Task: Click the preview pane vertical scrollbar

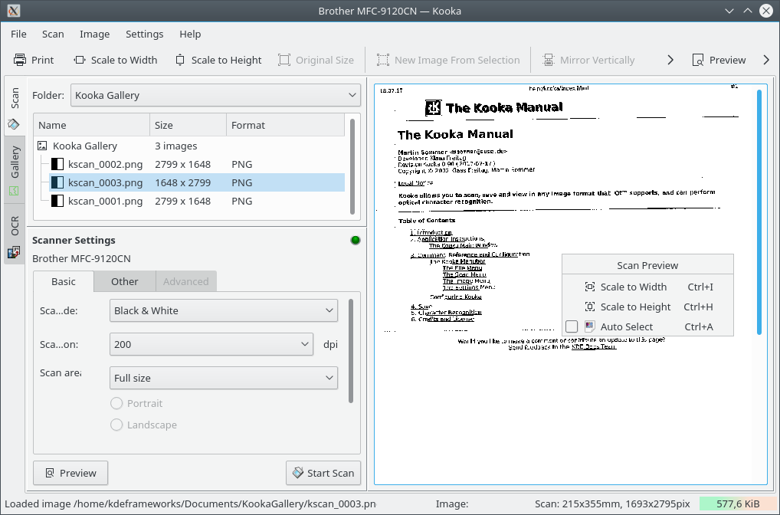Action: pos(759,212)
